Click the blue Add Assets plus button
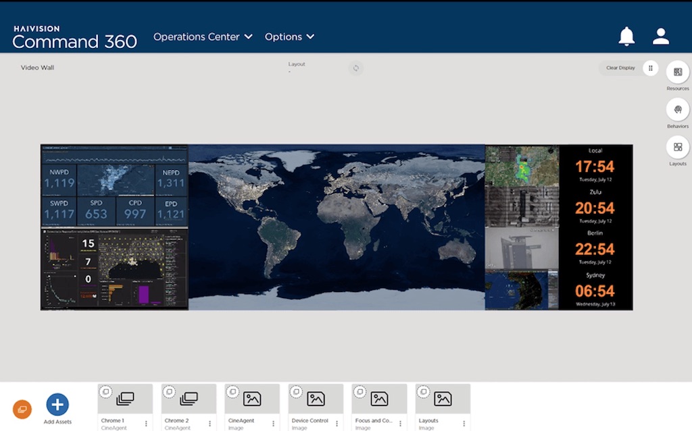 coord(57,404)
